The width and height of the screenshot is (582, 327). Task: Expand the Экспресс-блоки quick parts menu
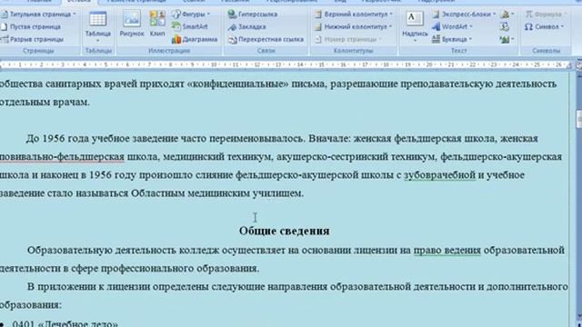464,15
